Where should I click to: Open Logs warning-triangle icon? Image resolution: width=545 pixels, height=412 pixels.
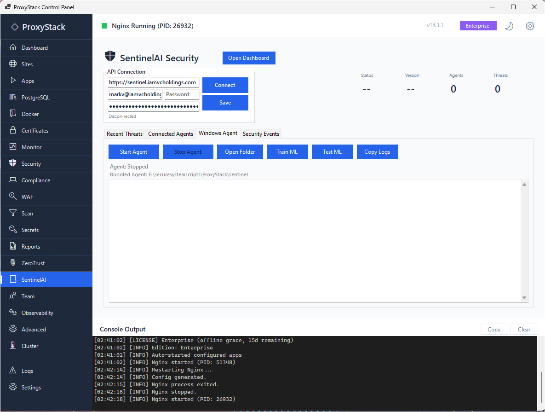[13, 370]
